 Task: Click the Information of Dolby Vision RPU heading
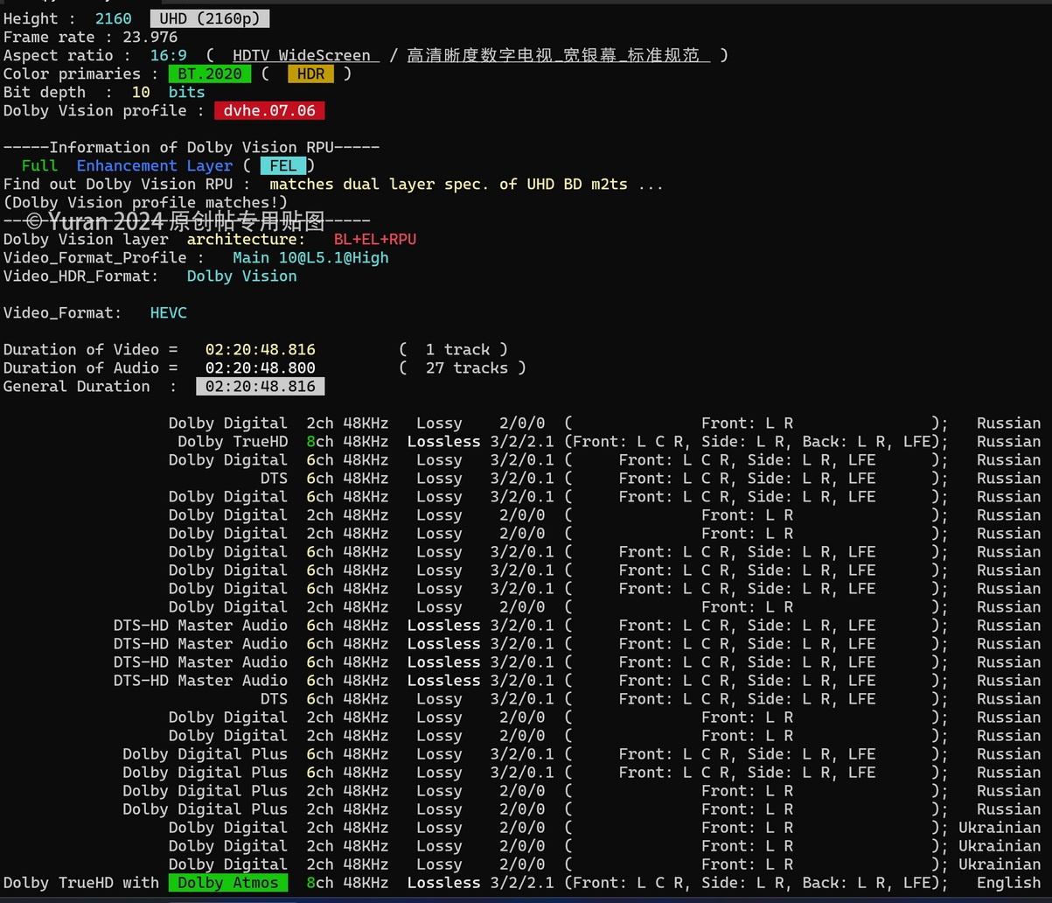192,147
